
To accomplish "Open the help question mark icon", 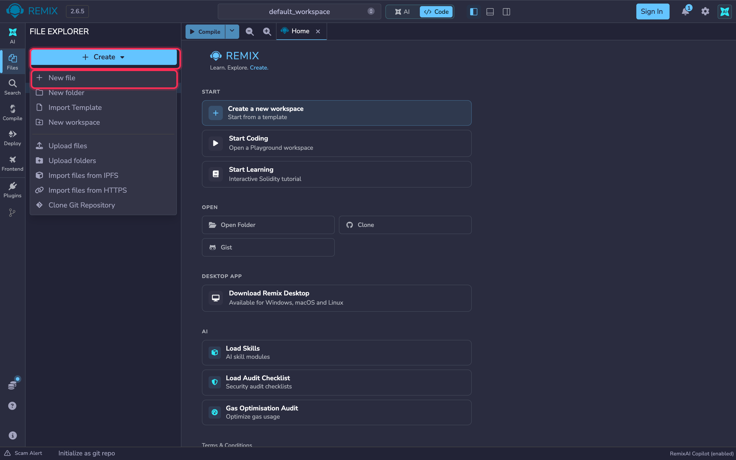I will coord(12,406).
